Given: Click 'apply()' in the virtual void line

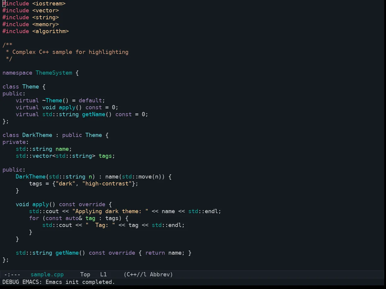Looking at the screenshot, I should click(70, 107).
